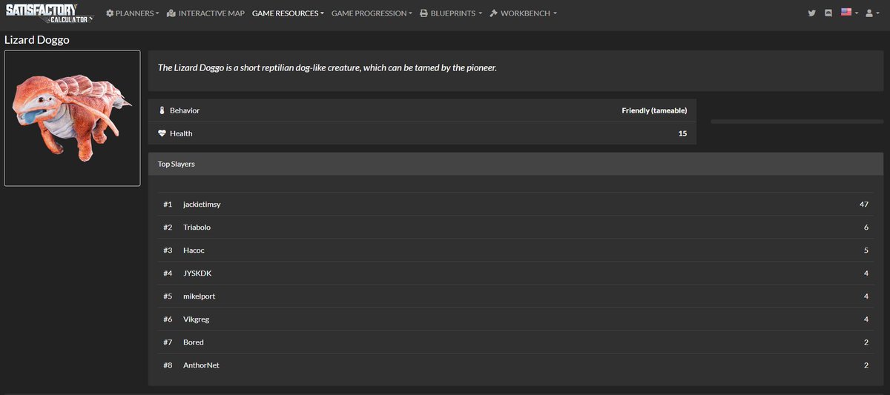
Task: Click rank #1 label
Action: pyautogui.click(x=168, y=204)
